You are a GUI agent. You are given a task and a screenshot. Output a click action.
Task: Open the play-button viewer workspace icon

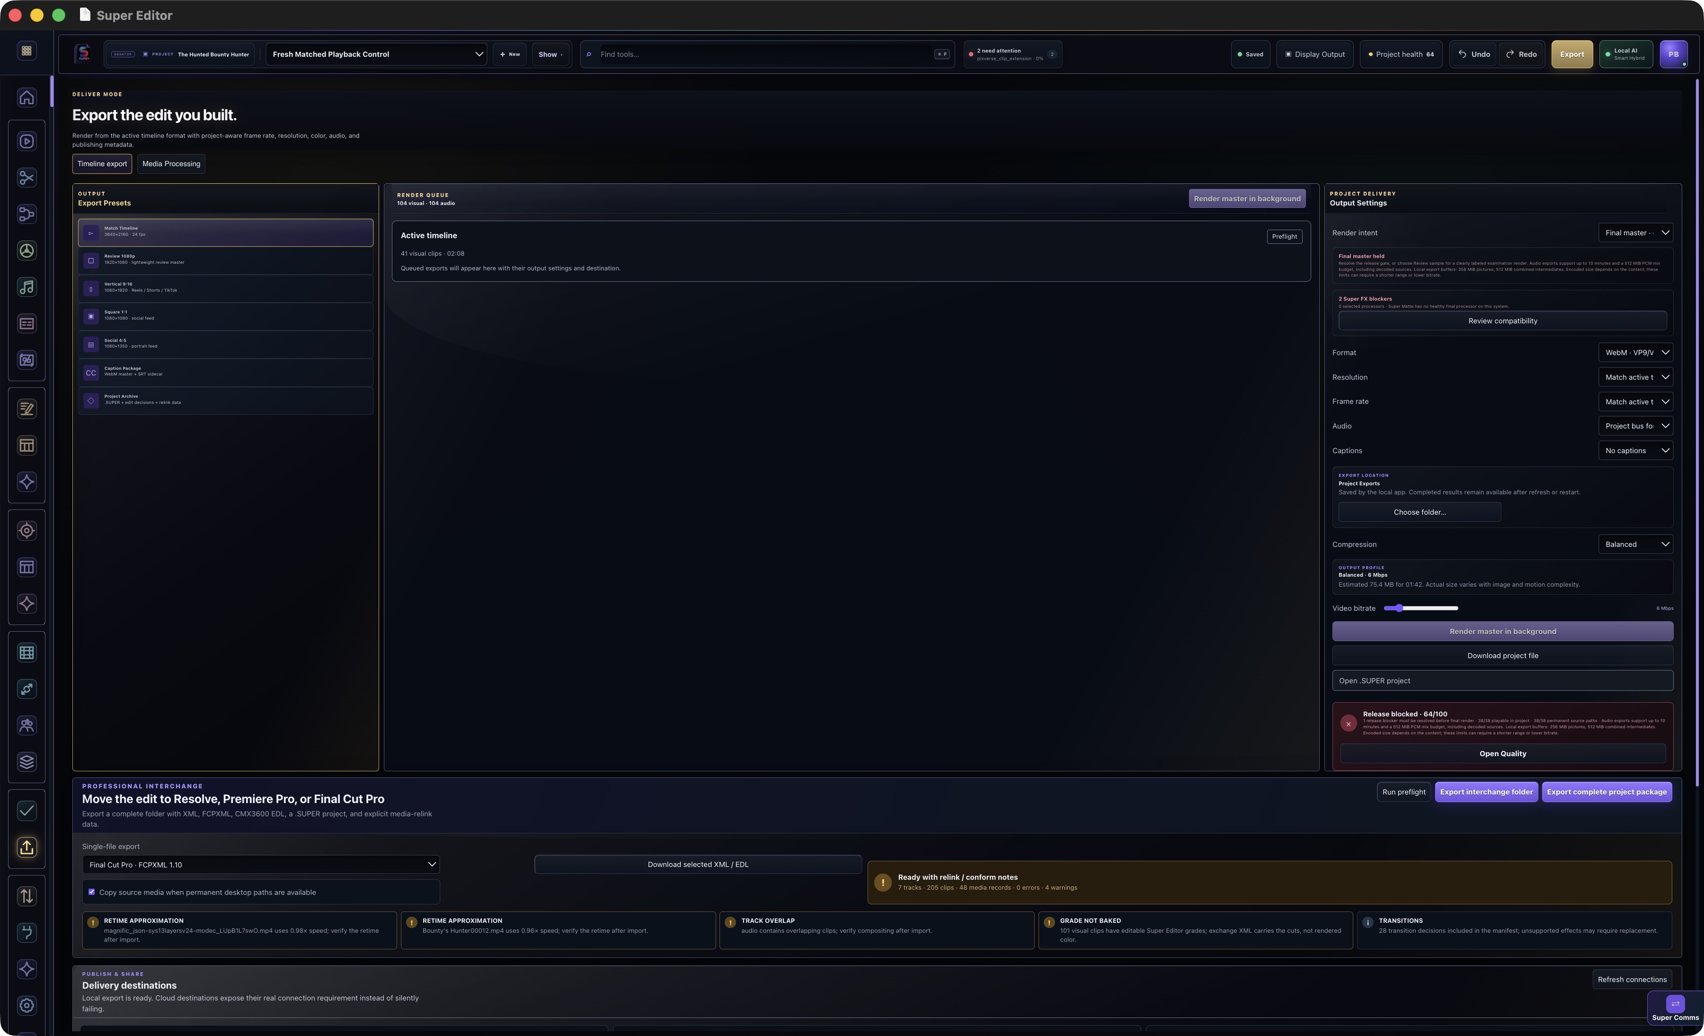click(27, 141)
